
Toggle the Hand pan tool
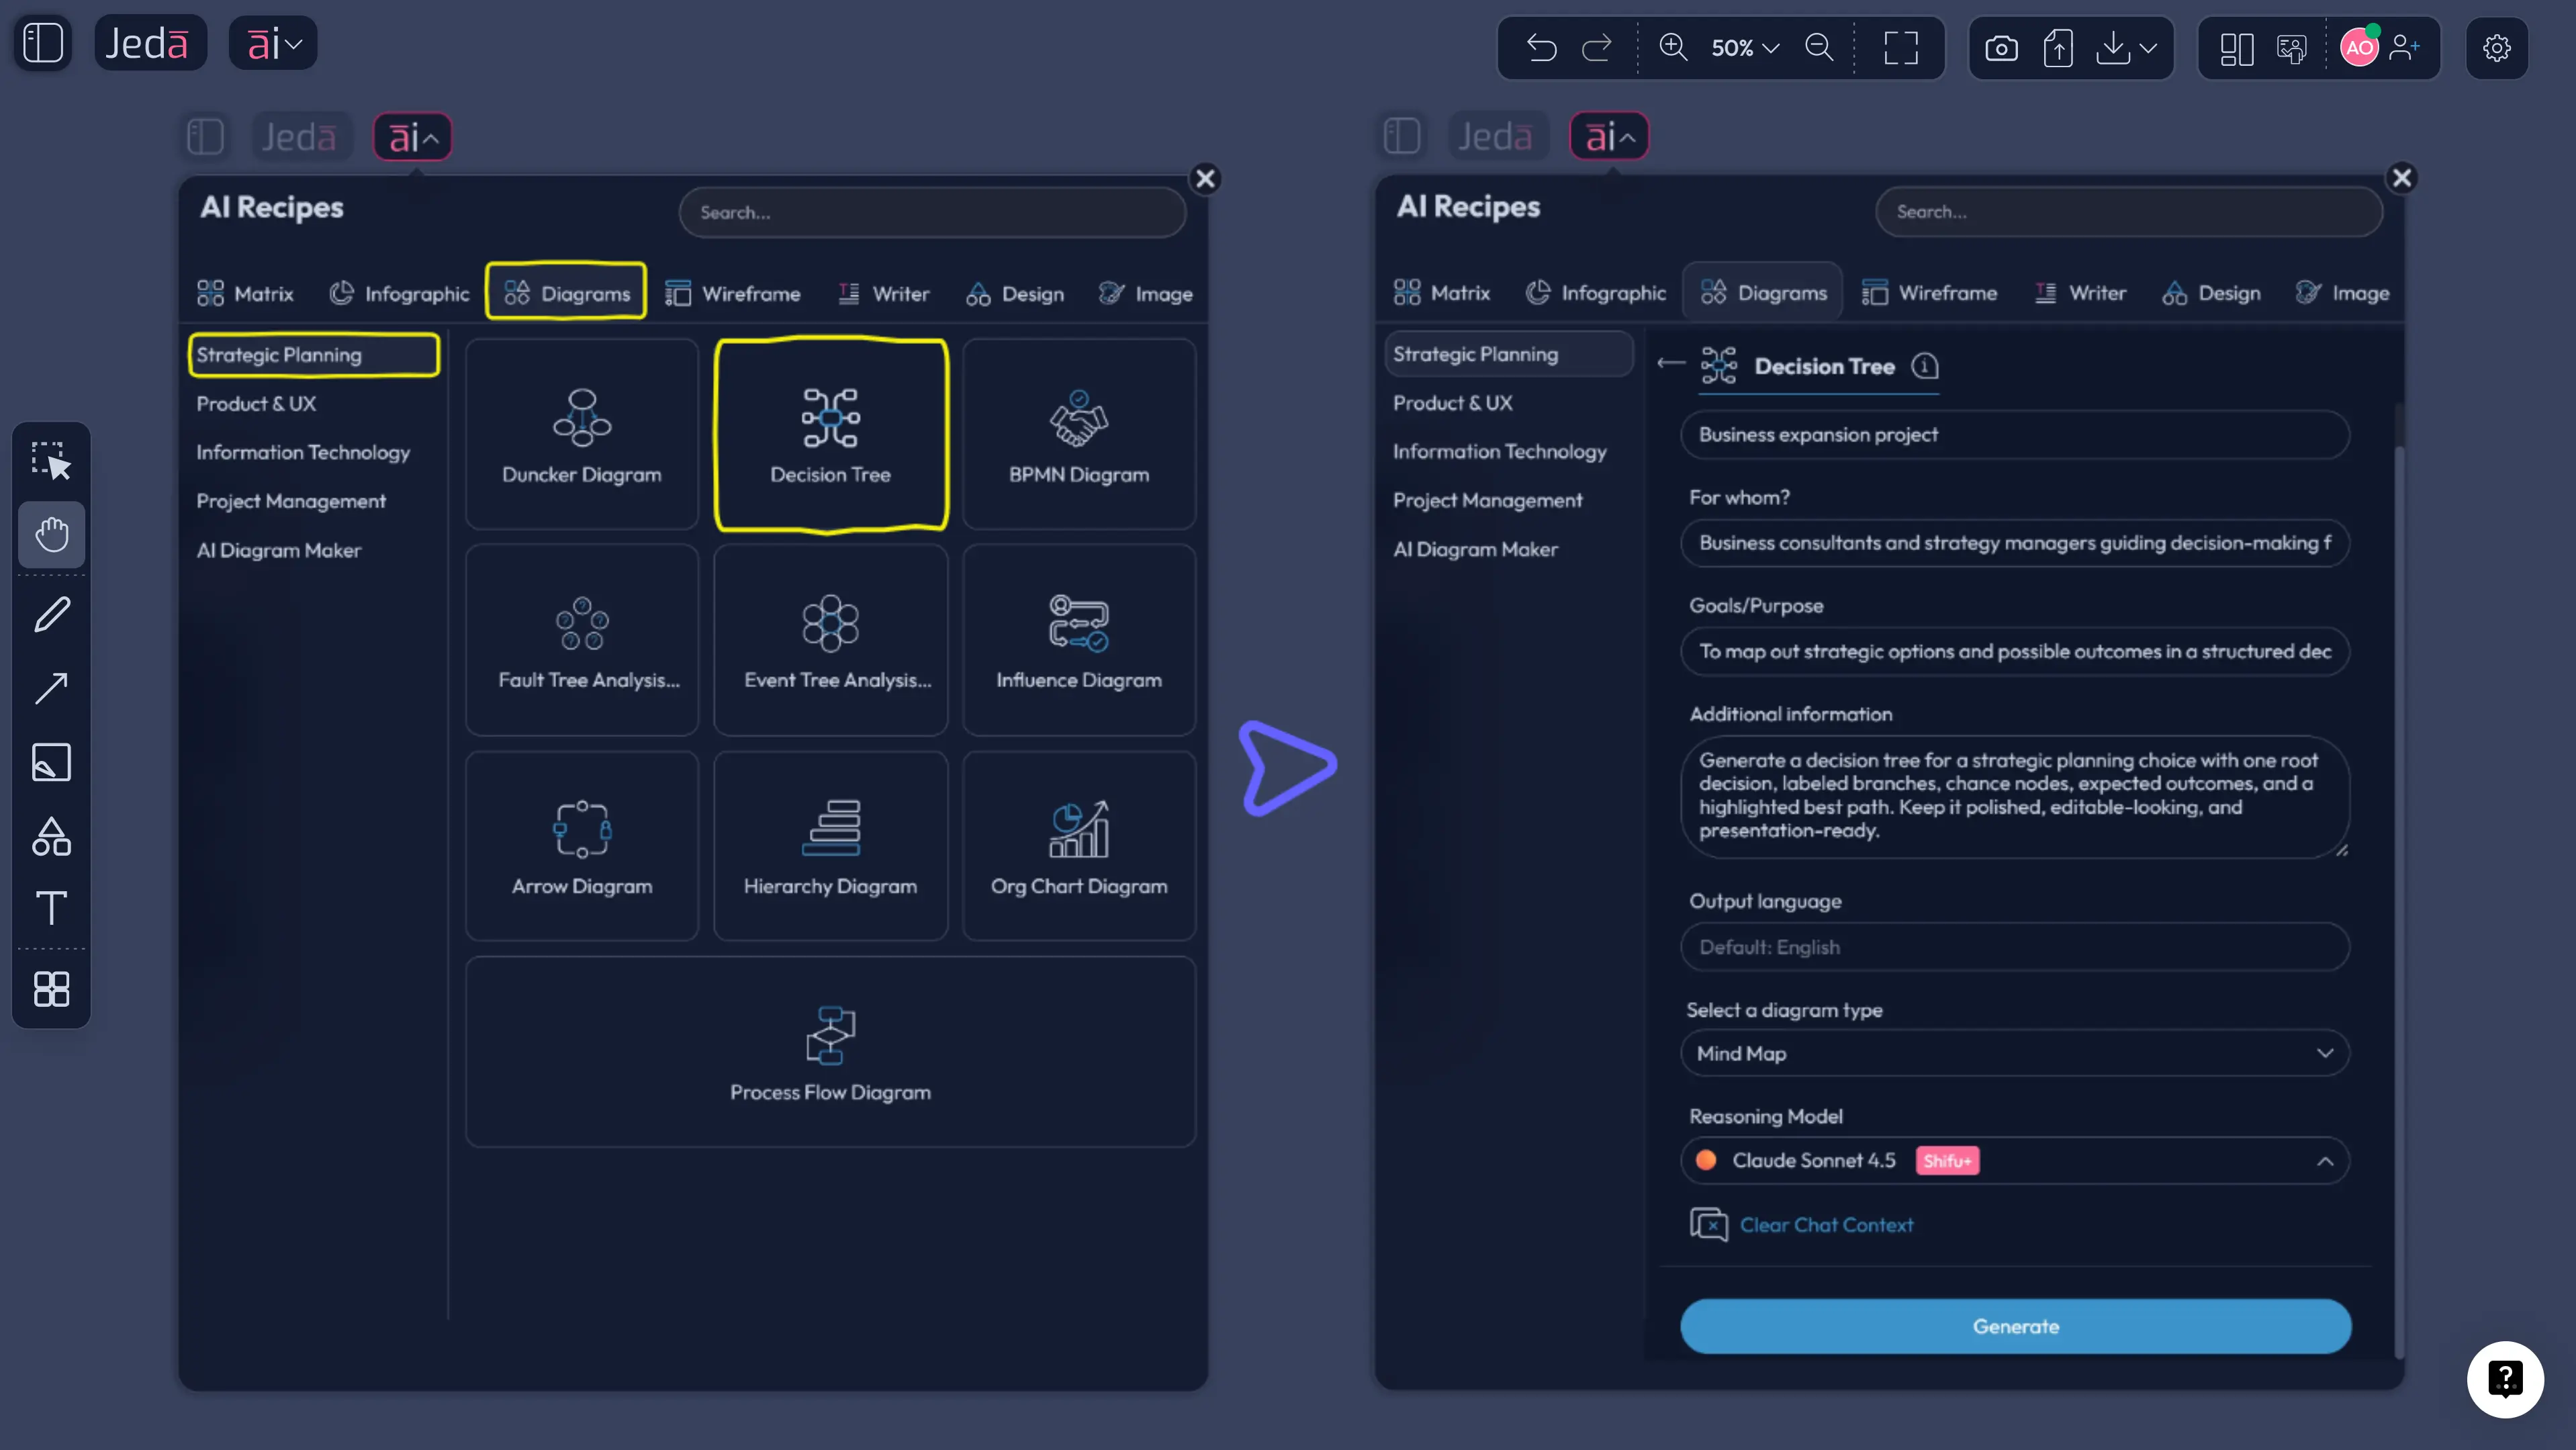pos(52,535)
